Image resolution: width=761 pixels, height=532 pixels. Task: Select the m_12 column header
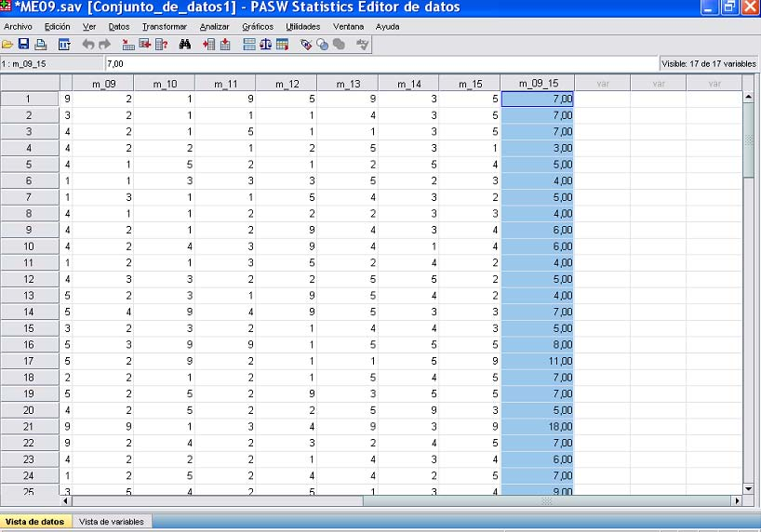286,84
